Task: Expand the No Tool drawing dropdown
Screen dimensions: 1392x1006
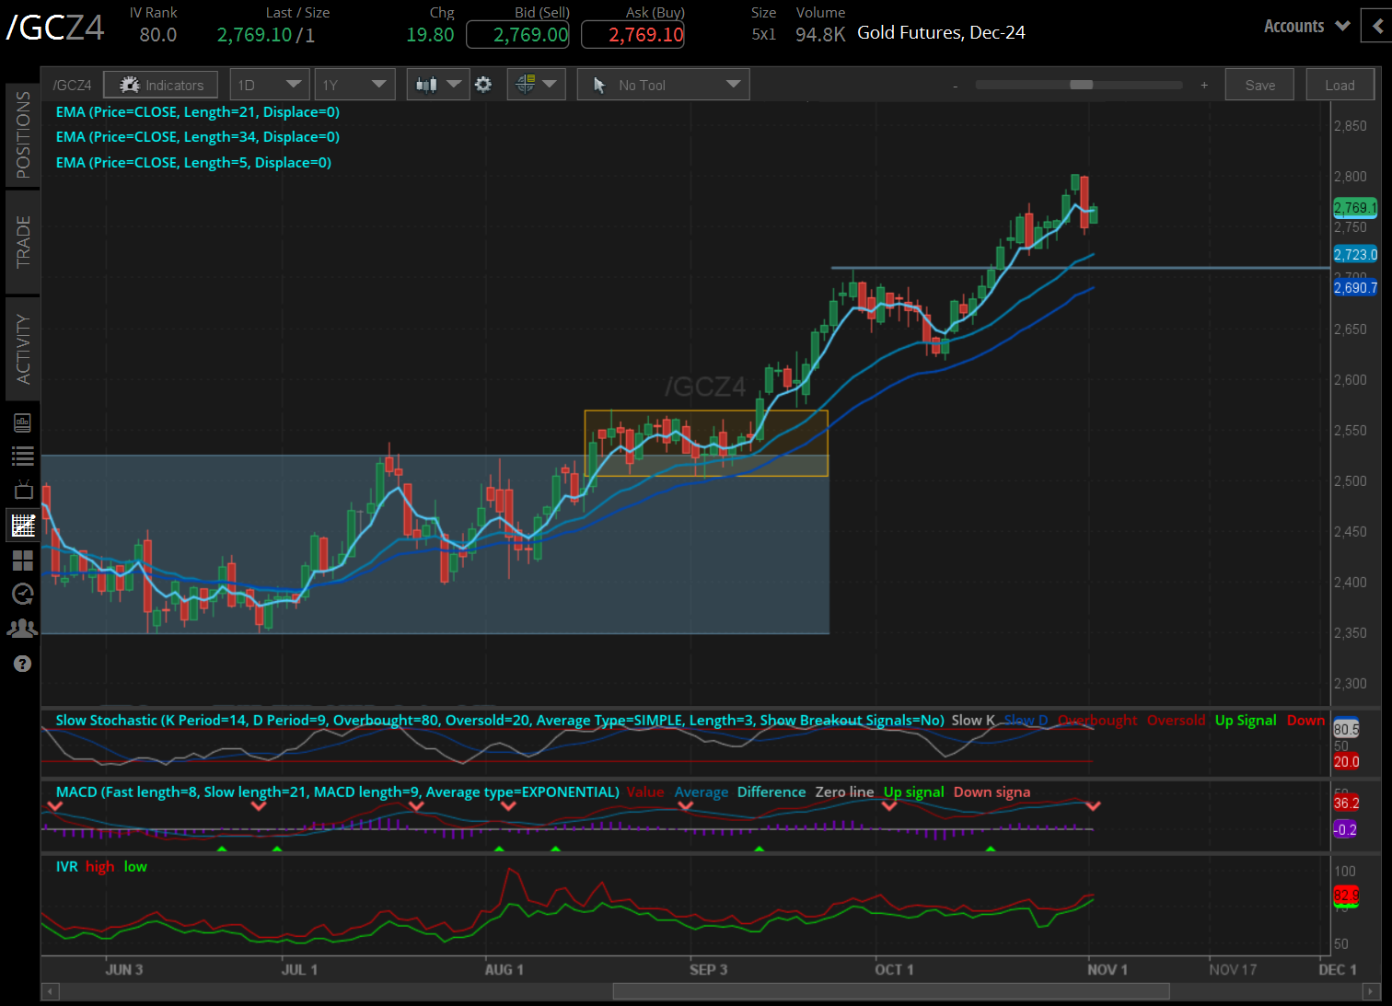Action: [x=663, y=85]
